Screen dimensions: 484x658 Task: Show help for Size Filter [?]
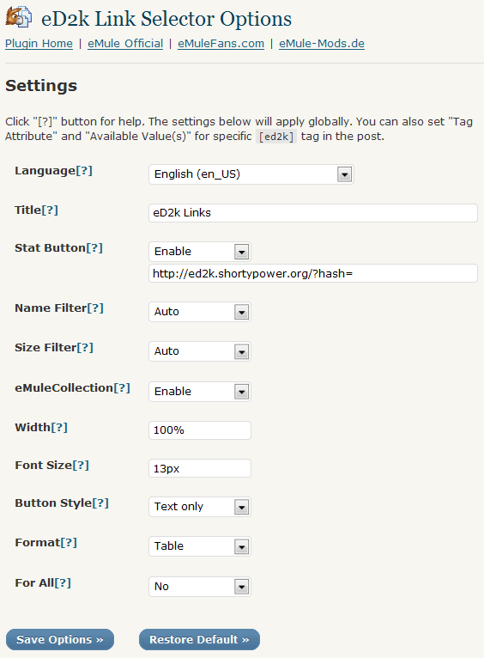pos(85,347)
